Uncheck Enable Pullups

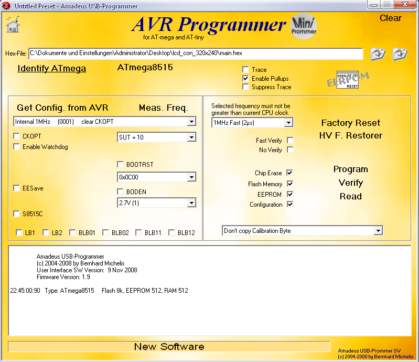[245, 78]
